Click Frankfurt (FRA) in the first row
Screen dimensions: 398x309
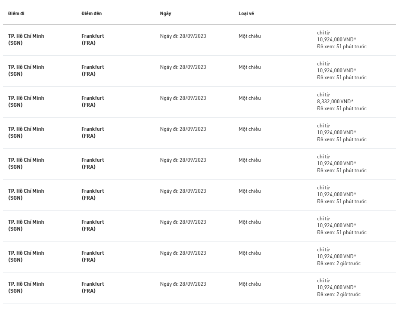(x=93, y=40)
